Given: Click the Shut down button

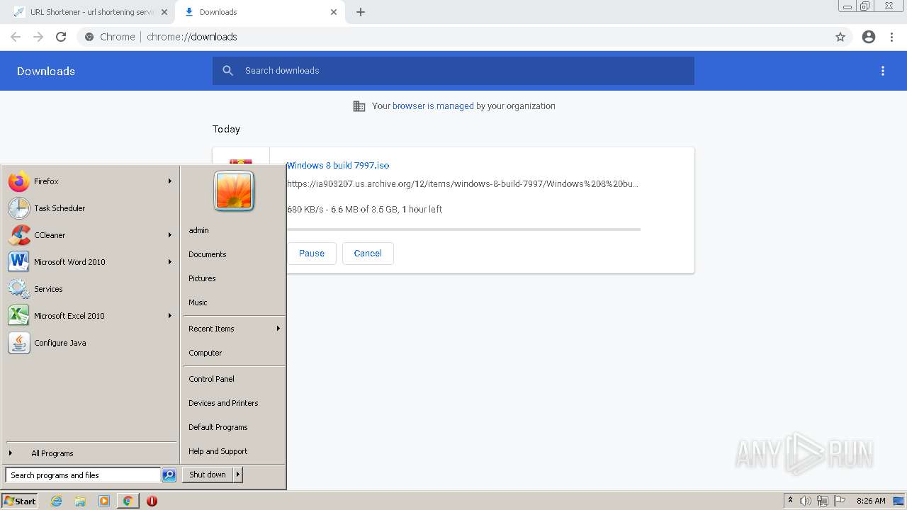Looking at the screenshot, I should point(208,475).
